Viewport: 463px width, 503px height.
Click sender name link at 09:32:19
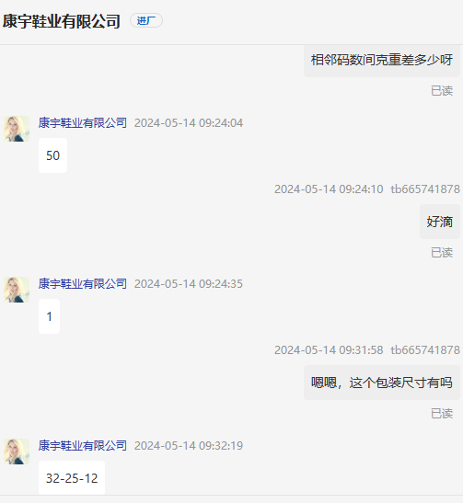coord(83,446)
